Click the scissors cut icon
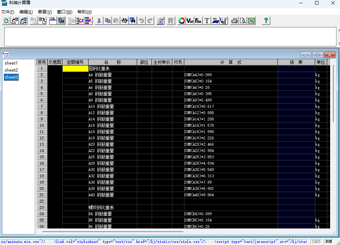This screenshot has height=245, width=340. click(x=99, y=21)
